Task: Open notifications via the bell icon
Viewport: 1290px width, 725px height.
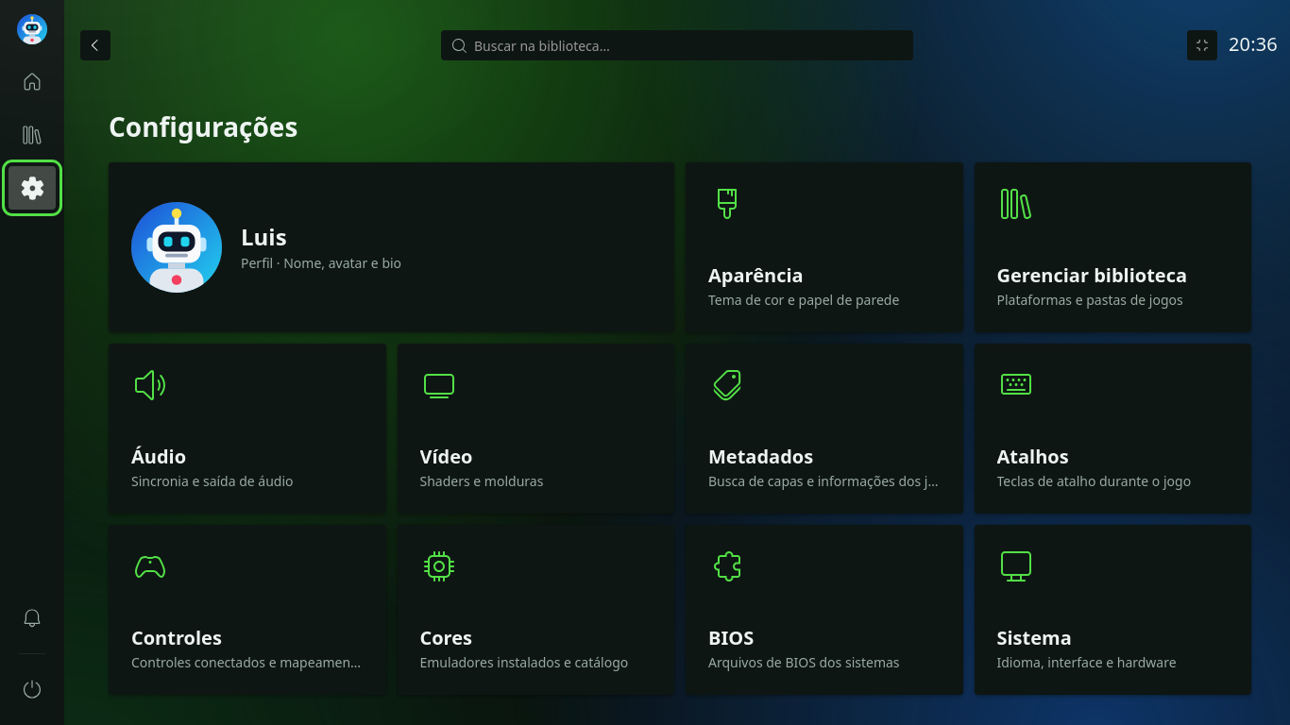Action: tap(32, 618)
